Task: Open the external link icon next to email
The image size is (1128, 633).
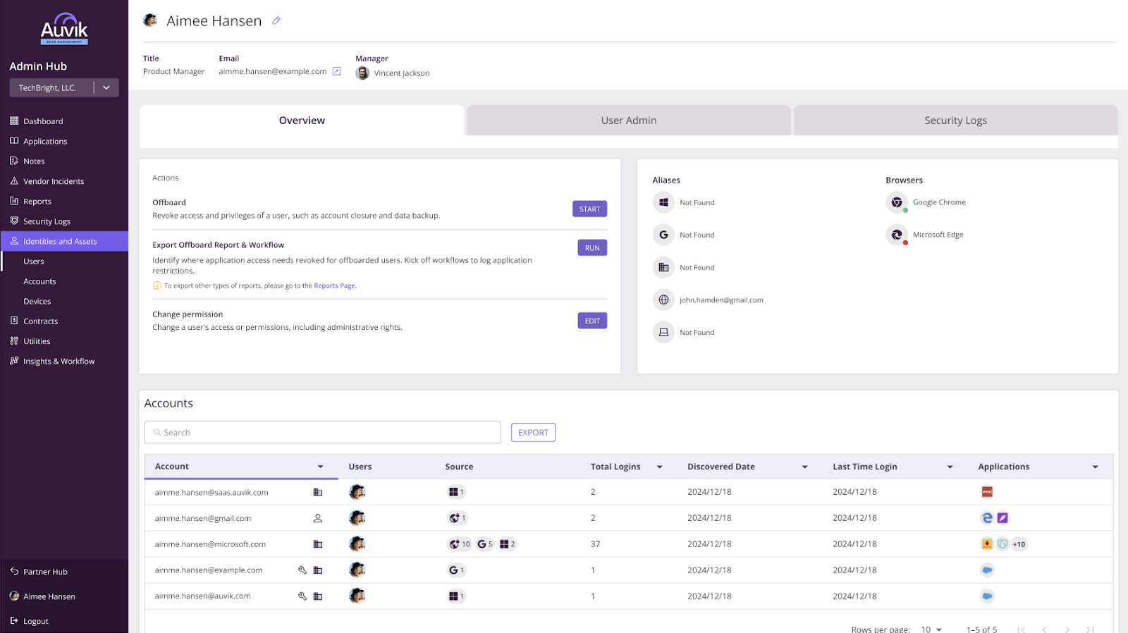Action: [337, 71]
